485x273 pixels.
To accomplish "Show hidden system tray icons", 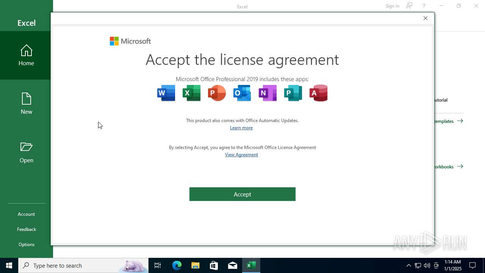I will 408,265.
